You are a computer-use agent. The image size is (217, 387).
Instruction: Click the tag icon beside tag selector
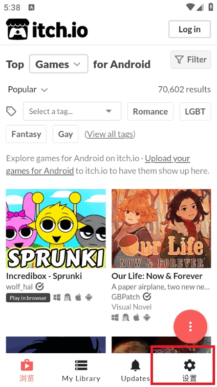(11, 111)
